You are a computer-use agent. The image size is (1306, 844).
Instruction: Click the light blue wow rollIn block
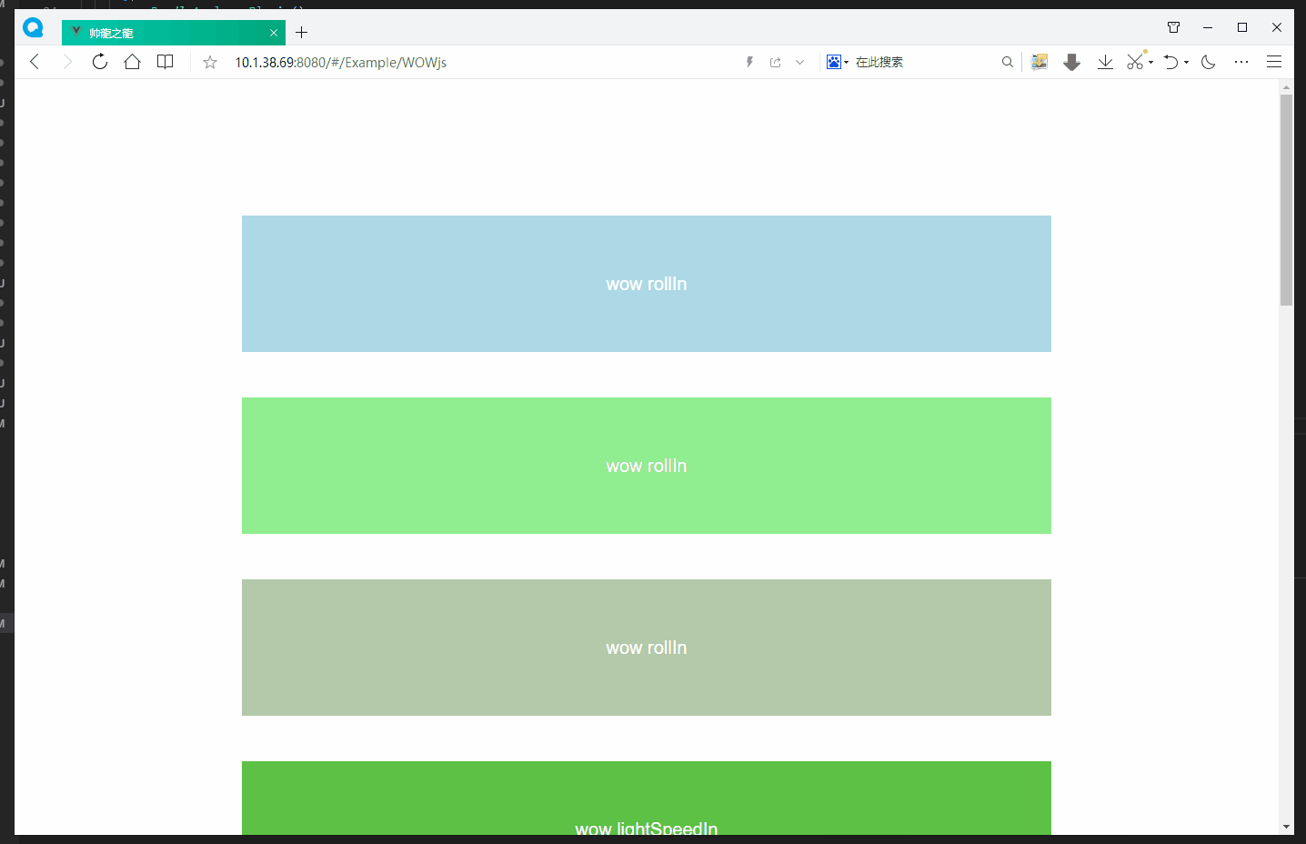pos(647,284)
